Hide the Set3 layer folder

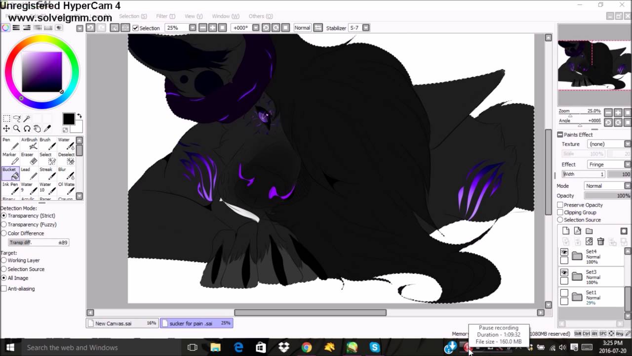click(x=564, y=272)
